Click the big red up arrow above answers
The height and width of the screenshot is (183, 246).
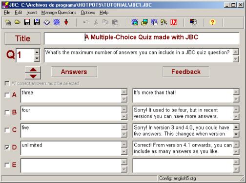[33, 70]
